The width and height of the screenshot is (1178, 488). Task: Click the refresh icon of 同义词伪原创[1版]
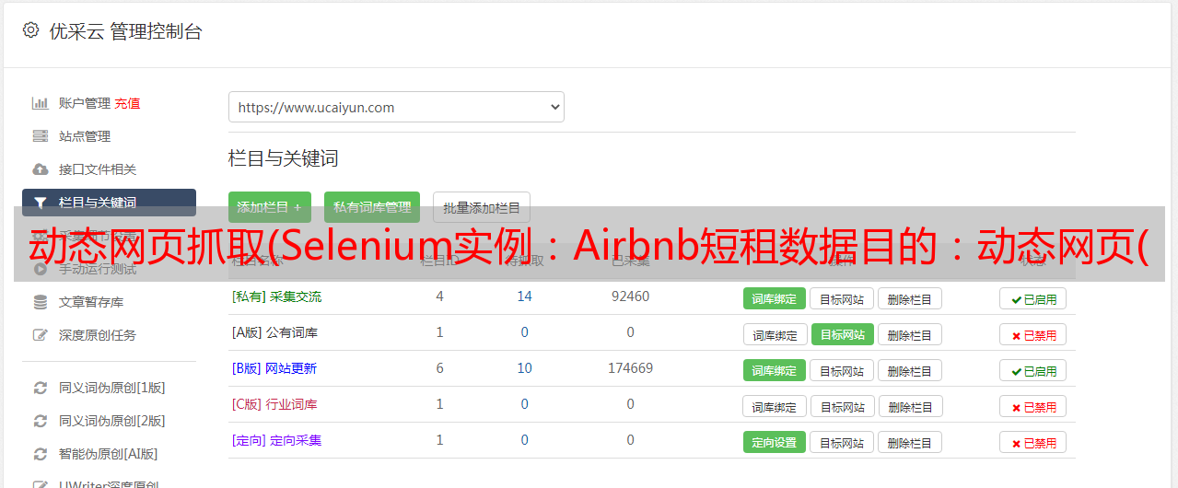coord(41,388)
